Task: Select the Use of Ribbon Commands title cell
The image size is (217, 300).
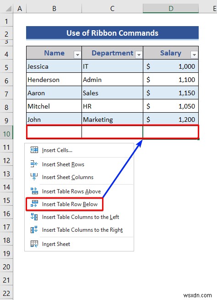Action: [x=112, y=33]
